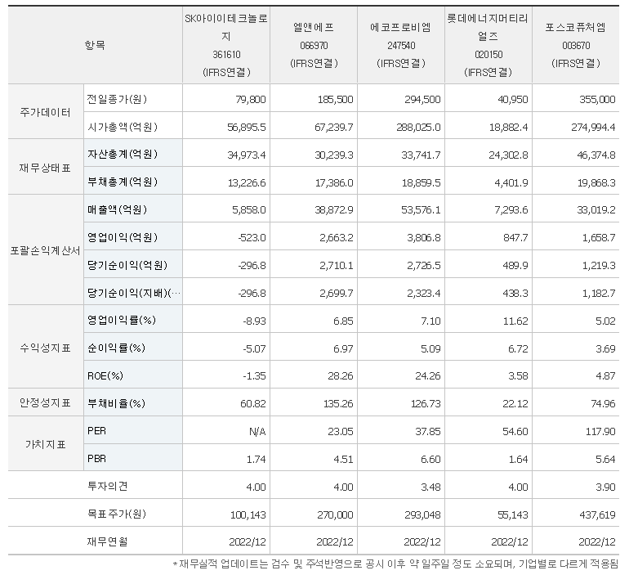Click the 재무연월 row label
This screenshot has width=629, height=575.
pos(108,541)
